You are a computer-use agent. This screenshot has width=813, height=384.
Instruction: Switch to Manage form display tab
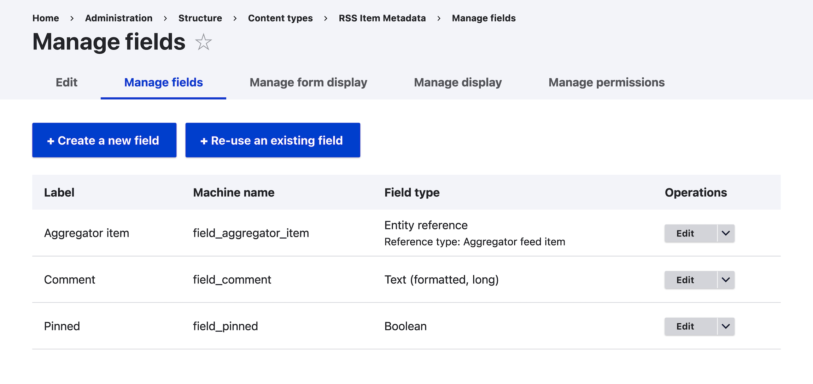(309, 82)
